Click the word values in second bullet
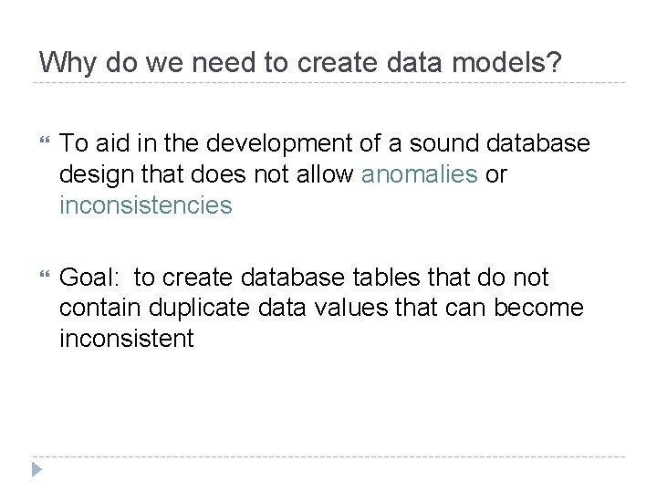 (351, 308)
